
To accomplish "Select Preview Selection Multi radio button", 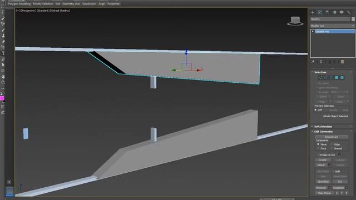I will tap(340, 110).
